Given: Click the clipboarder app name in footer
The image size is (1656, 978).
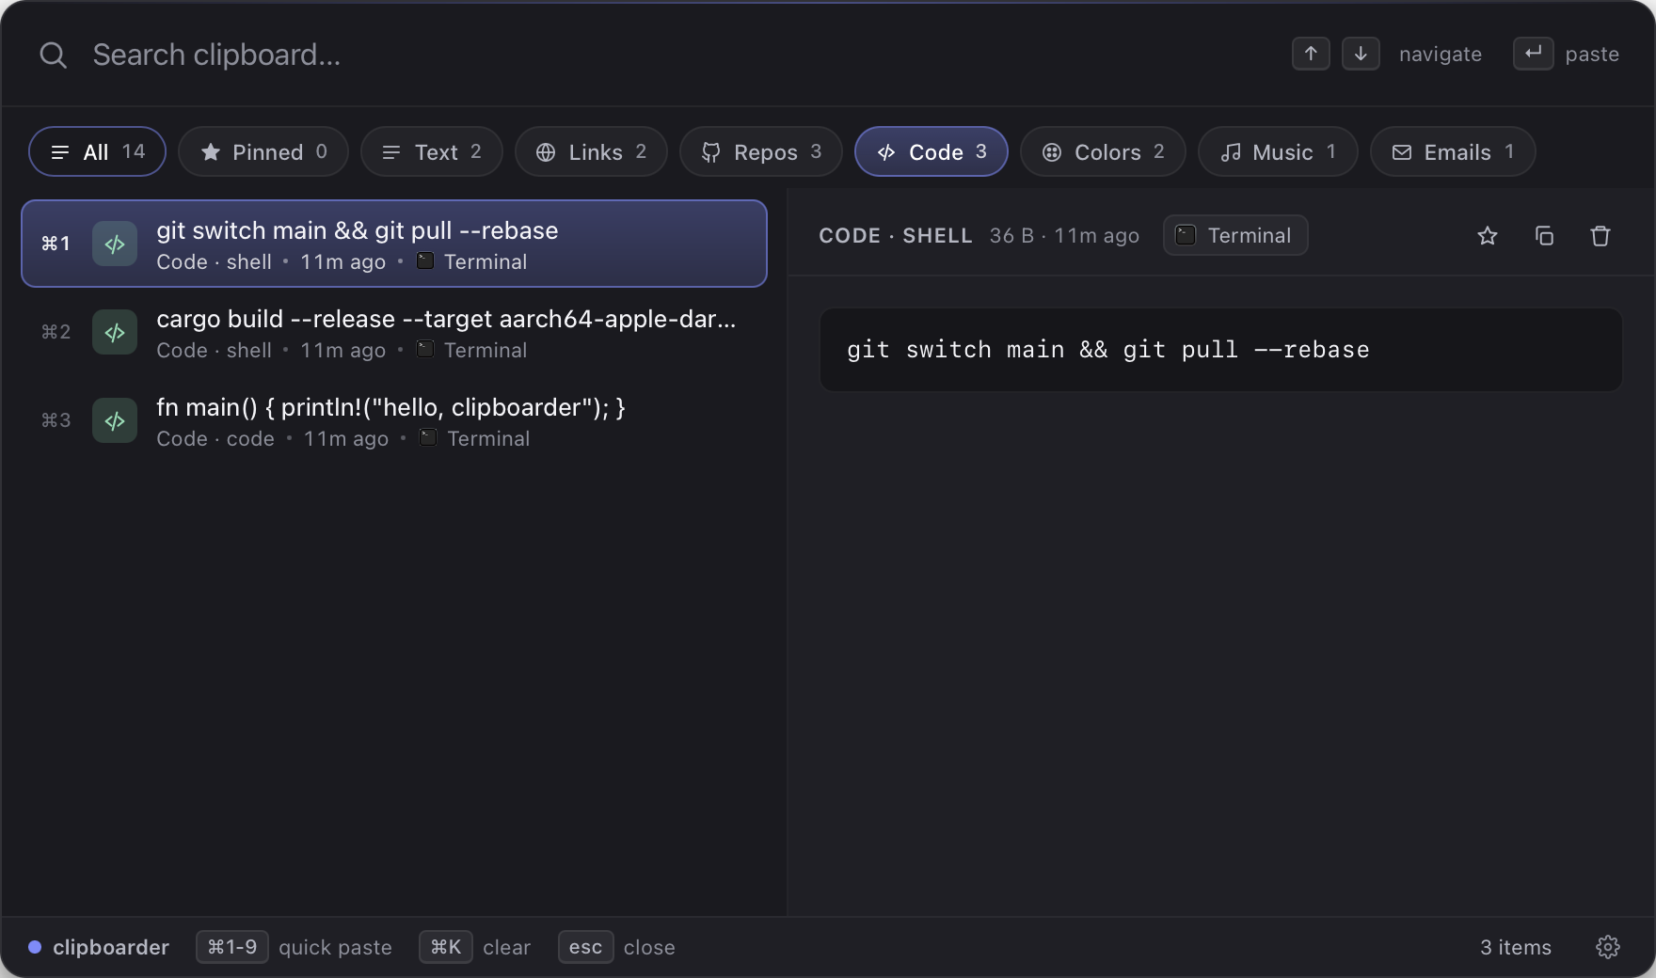Looking at the screenshot, I should 111,947.
